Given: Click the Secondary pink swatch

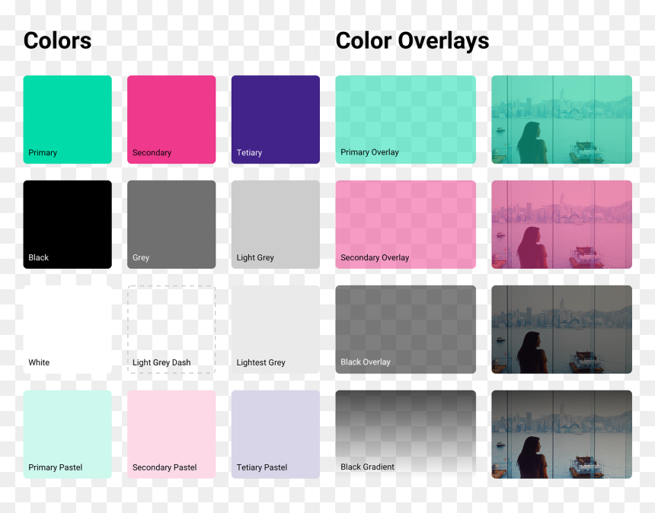Looking at the screenshot, I should click(x=171, y=119).
